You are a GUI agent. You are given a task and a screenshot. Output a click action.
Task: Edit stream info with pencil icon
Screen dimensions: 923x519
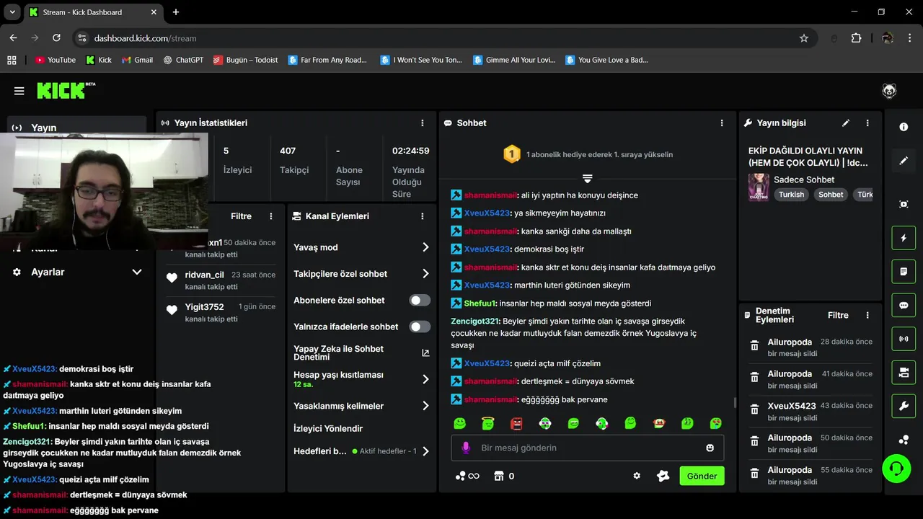click(x=846, y=123)
